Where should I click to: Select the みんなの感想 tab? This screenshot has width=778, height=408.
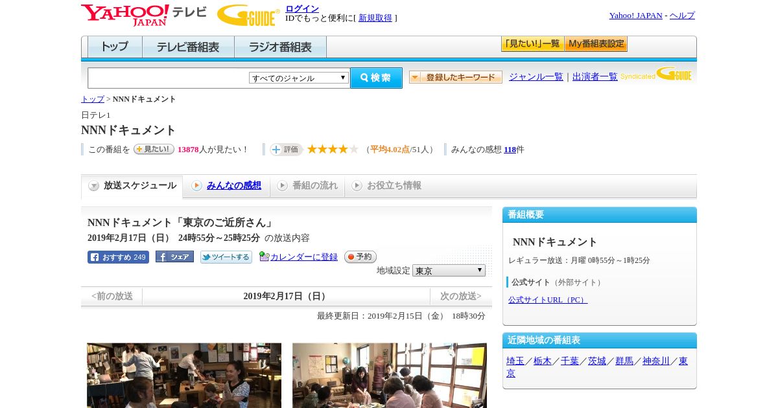[226, 186]
